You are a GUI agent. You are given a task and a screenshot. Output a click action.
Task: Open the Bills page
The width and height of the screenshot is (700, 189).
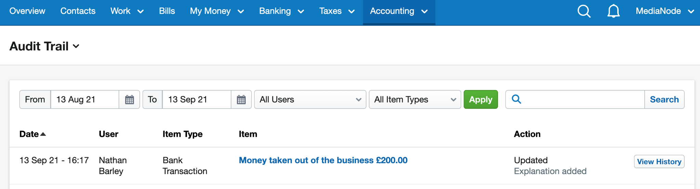point(167,11)
